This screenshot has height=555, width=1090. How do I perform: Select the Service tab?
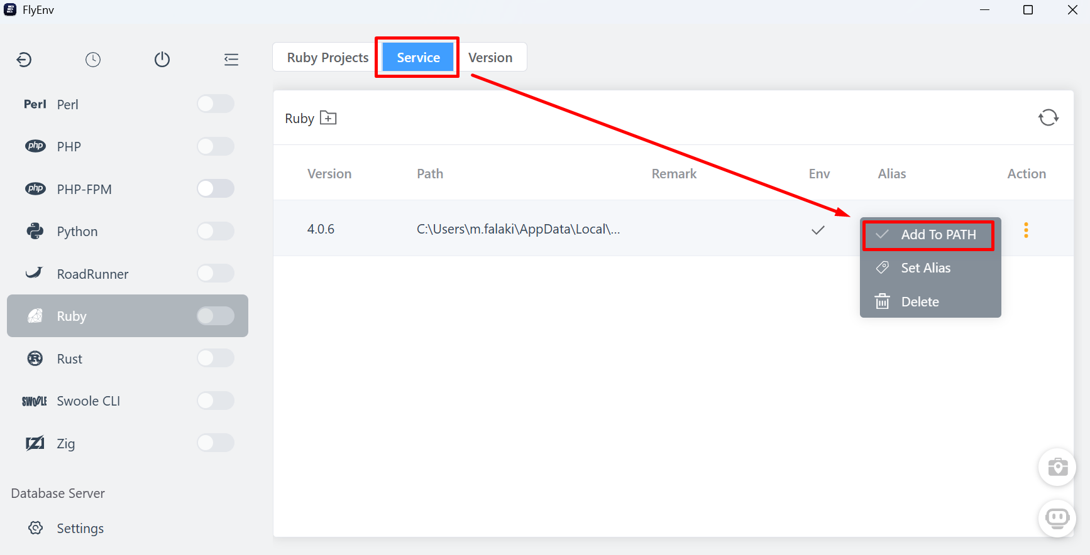[x=418, y=57]
